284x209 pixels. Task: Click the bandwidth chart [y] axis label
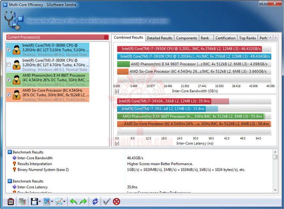click(x=117, y=91)
